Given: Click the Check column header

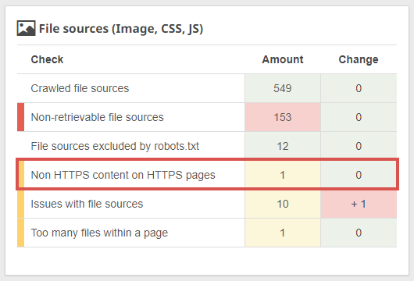Looking at the screenshot, I should pos(48,59).
